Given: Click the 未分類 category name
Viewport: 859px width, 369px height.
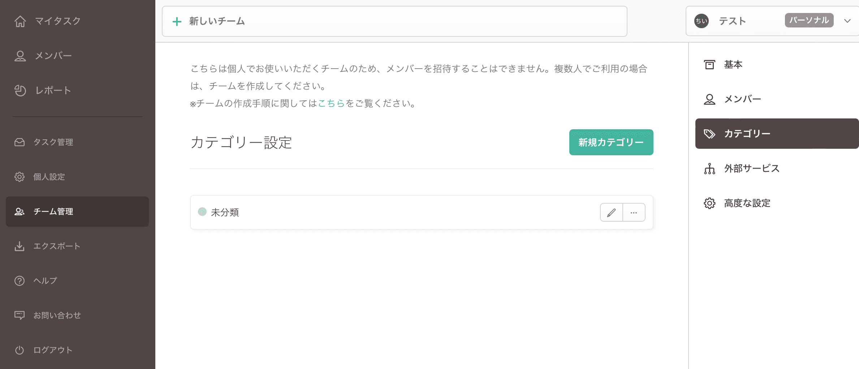Looking at the screenshot, I should 225,213.
